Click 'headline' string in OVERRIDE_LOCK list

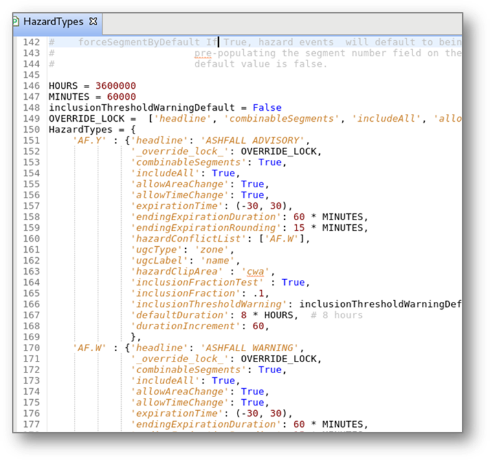(183, 119)
